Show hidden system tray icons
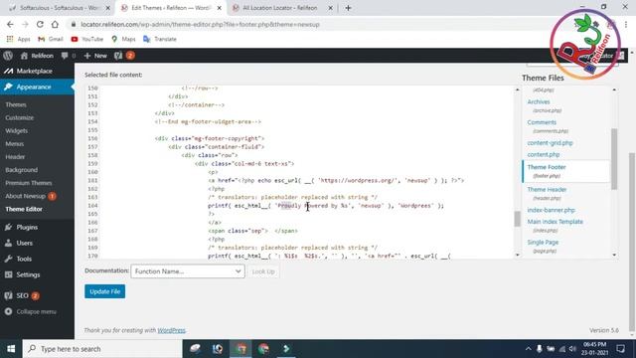This screenshot has height=358, width=636. 528,349
